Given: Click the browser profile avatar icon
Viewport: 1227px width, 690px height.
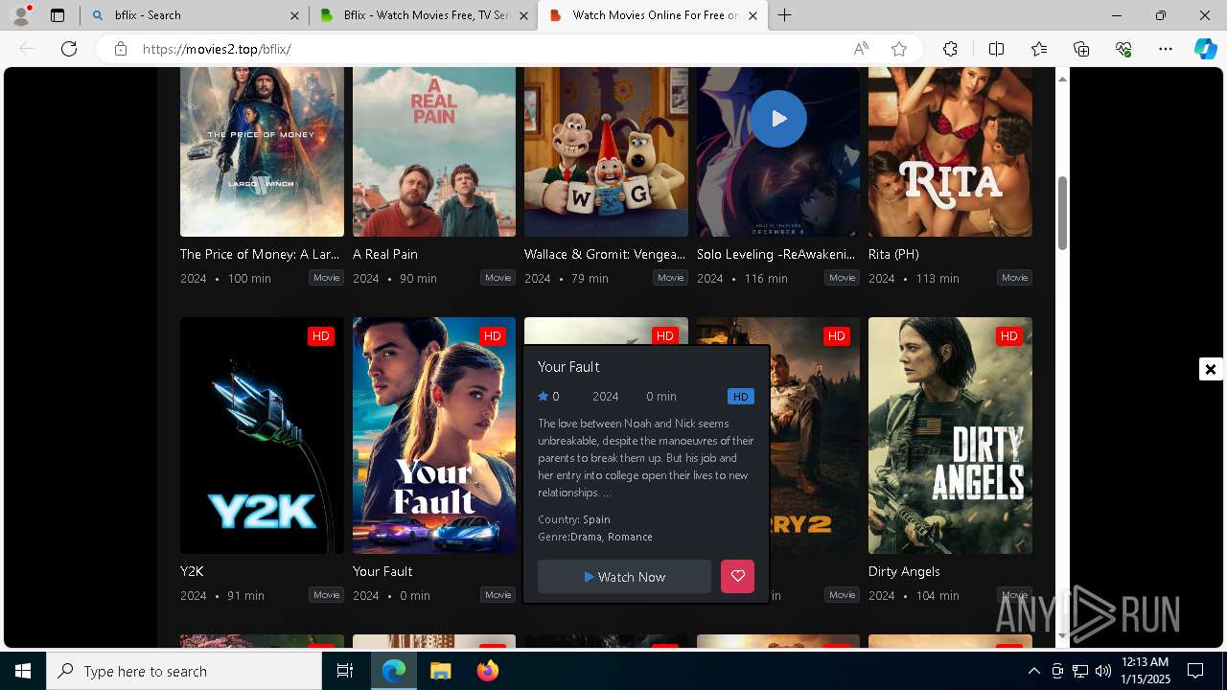Looking at the screenshot, I should click(21, 15).
